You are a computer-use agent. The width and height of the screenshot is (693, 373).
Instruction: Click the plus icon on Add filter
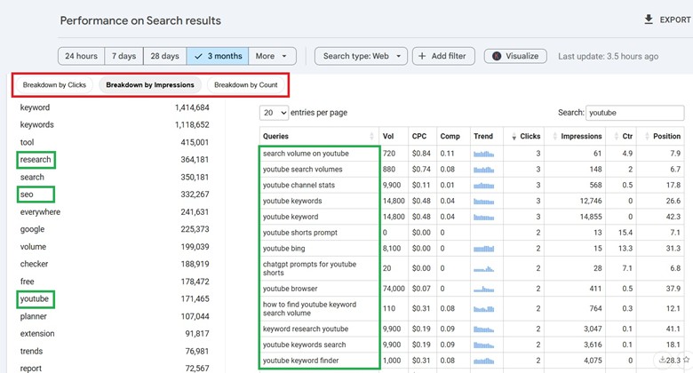(x=421, y=56)
